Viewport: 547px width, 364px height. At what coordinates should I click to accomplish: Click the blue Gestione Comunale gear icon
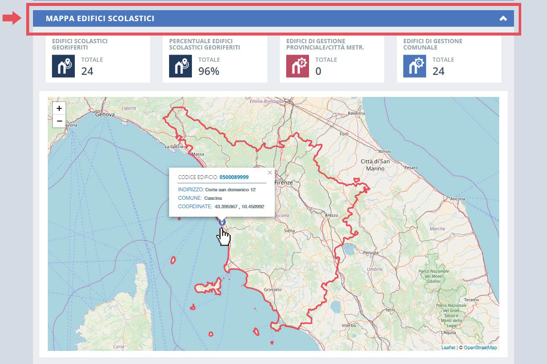(x=414, y=66)
